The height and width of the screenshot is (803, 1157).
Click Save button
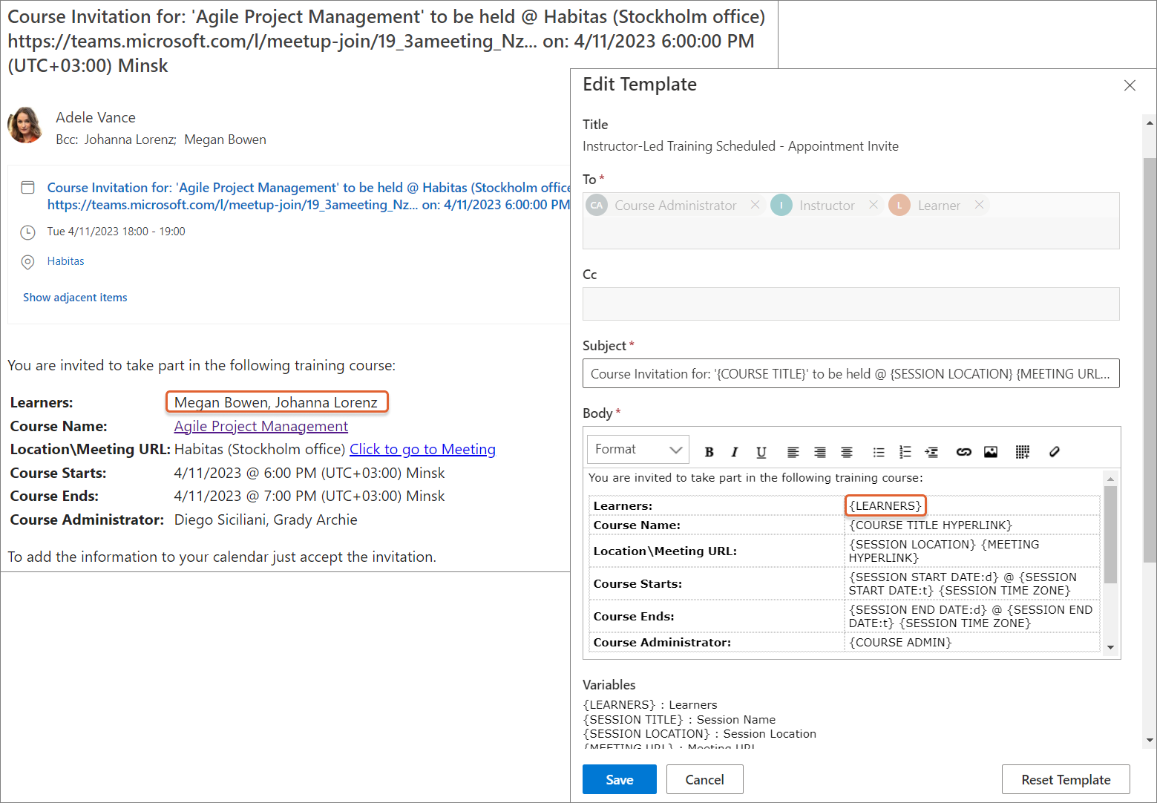point(619,779)
